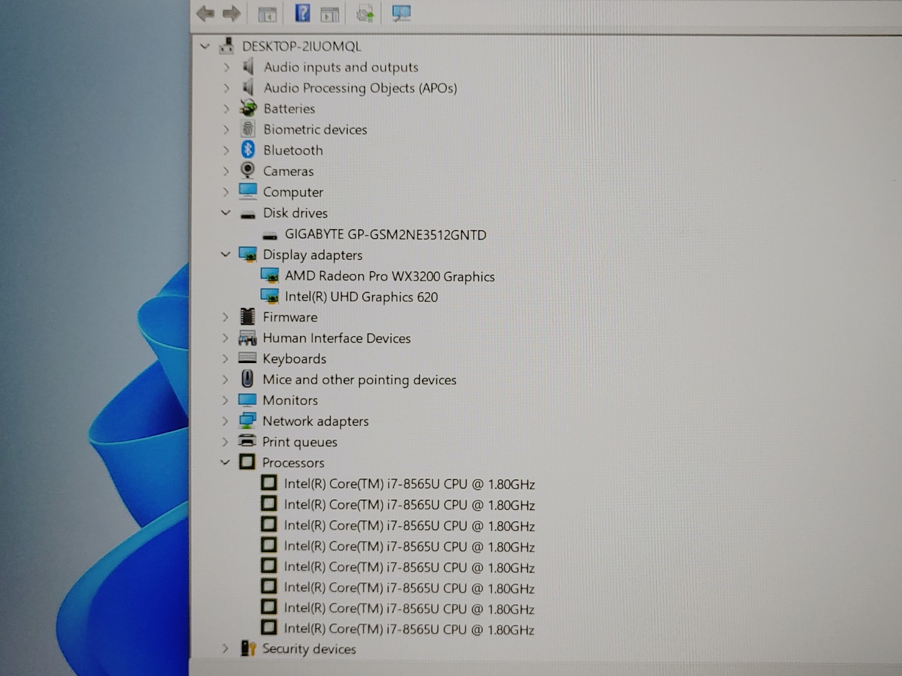Select the first i7-8565U processor entry
Image resolution: width=902 pixels, height=676 pixels.
pyautogui.click(x=408, y=484)
